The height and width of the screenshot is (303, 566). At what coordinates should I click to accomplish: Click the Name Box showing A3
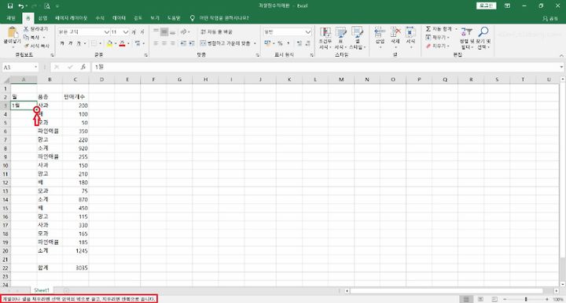18,67
